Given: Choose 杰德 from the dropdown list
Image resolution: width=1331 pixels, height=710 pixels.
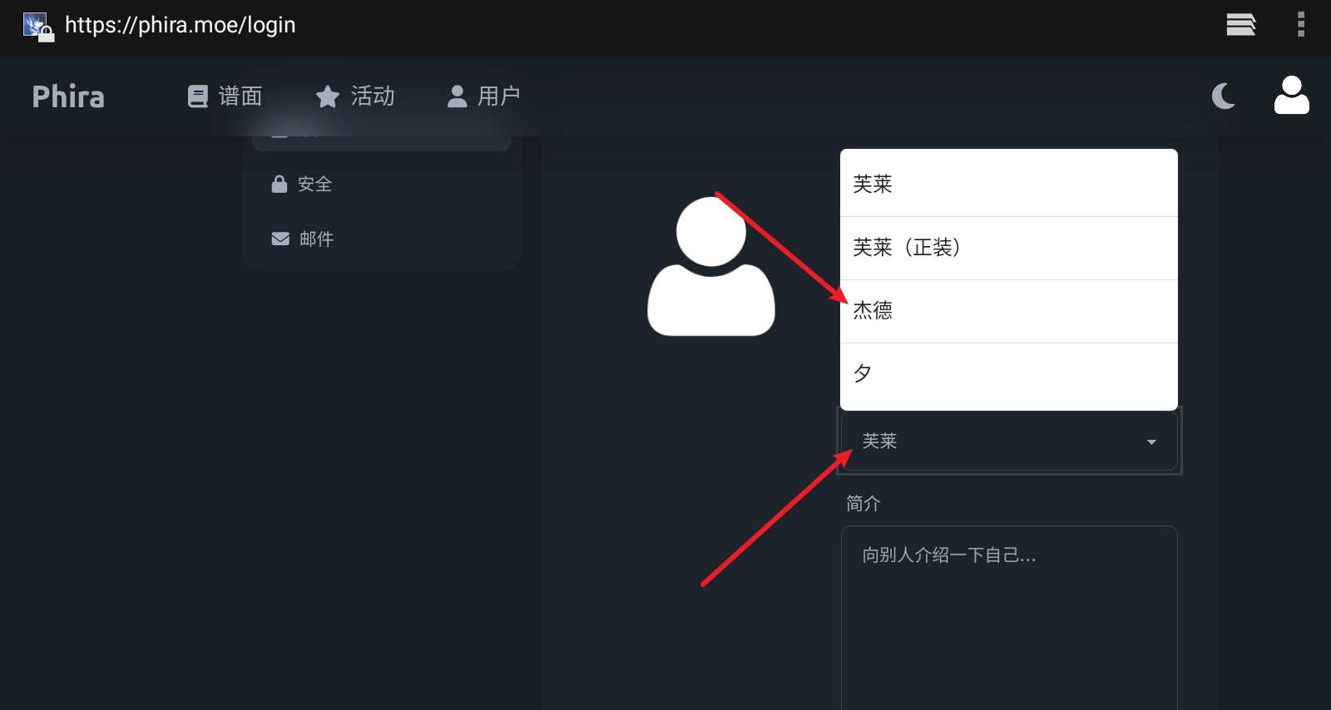Looking at the screenshot, I should pos(1008,311).
